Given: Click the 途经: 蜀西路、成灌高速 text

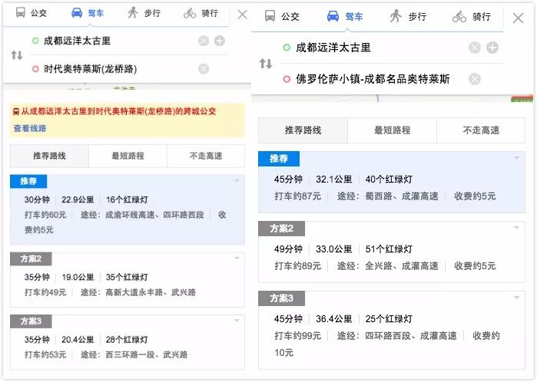Looking at the screenshot, I should (x=388, y=196).
